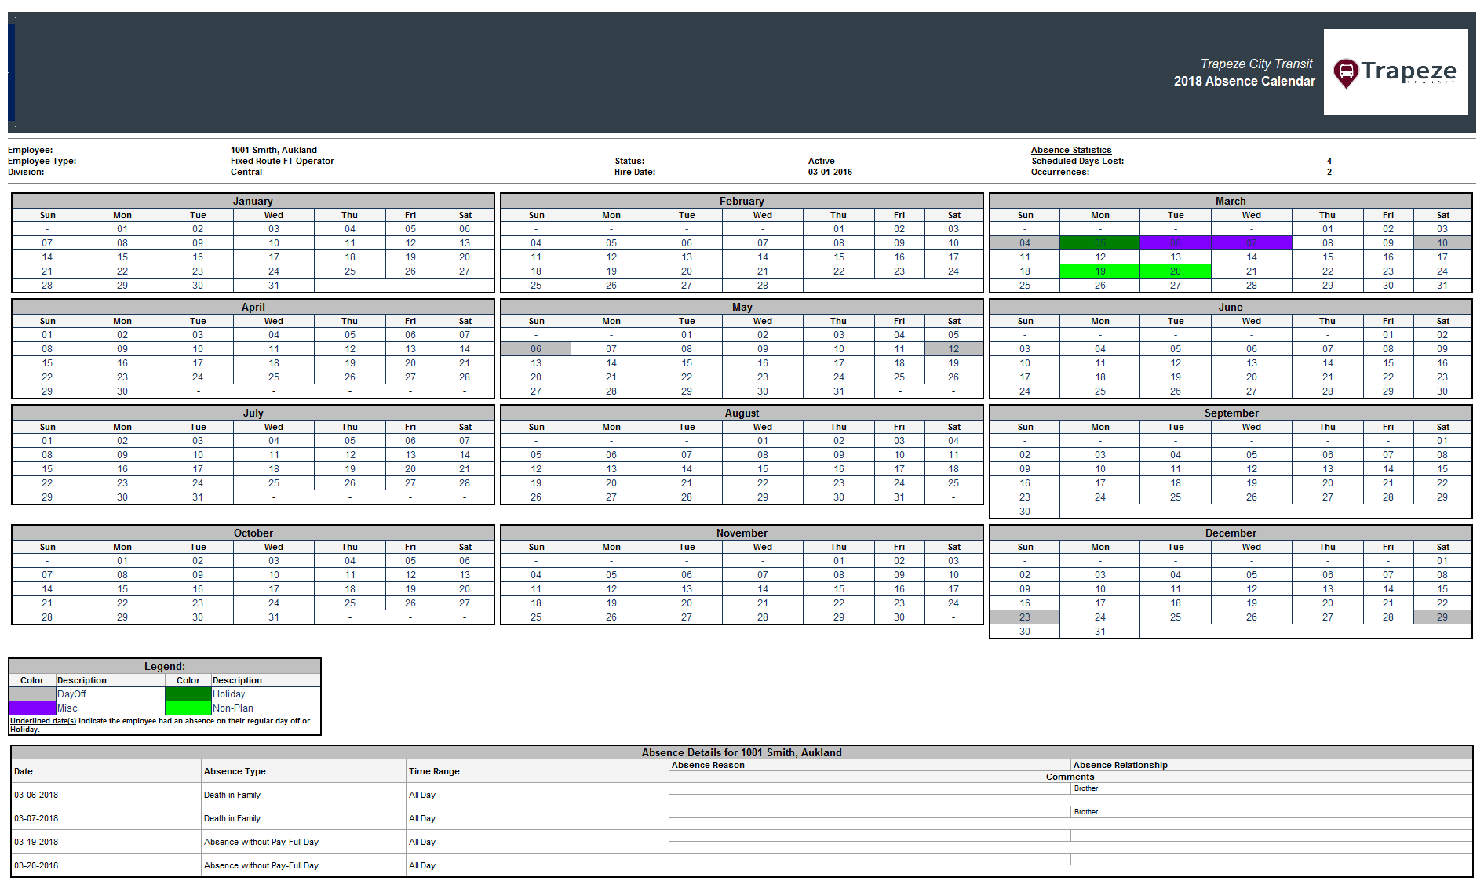The height and width of the screenshot is (892, 1484).
Task: Click the gray DayOff legend swatch
Action: (x=31, y=694)
